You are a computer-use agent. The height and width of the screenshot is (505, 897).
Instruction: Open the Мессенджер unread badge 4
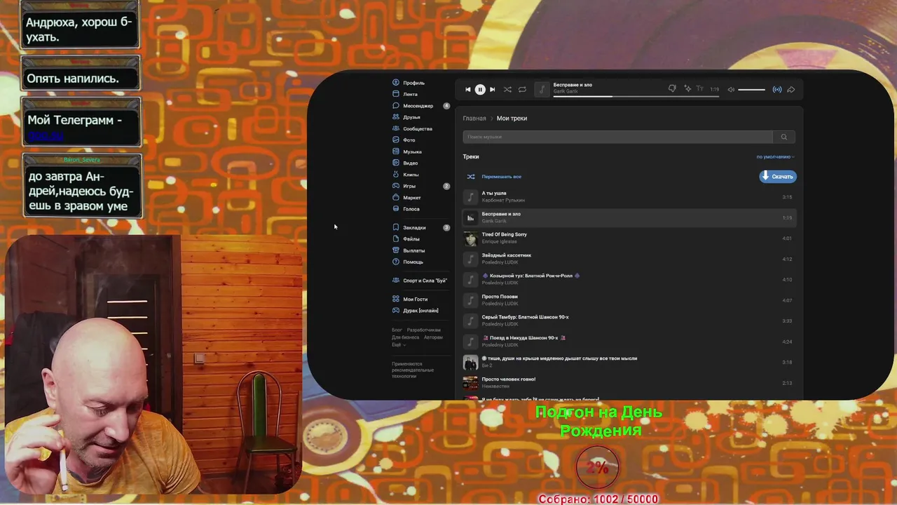tap(446, 106)
